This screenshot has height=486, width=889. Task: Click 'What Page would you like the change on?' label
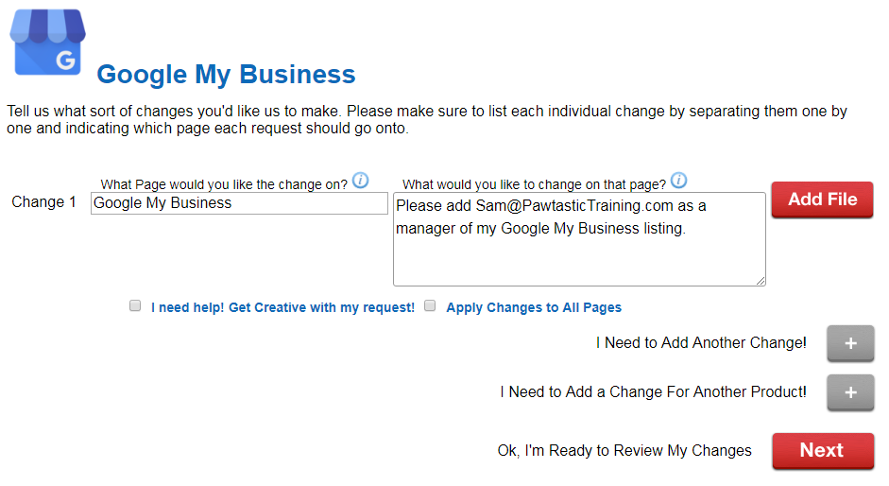tap(224, 184)
